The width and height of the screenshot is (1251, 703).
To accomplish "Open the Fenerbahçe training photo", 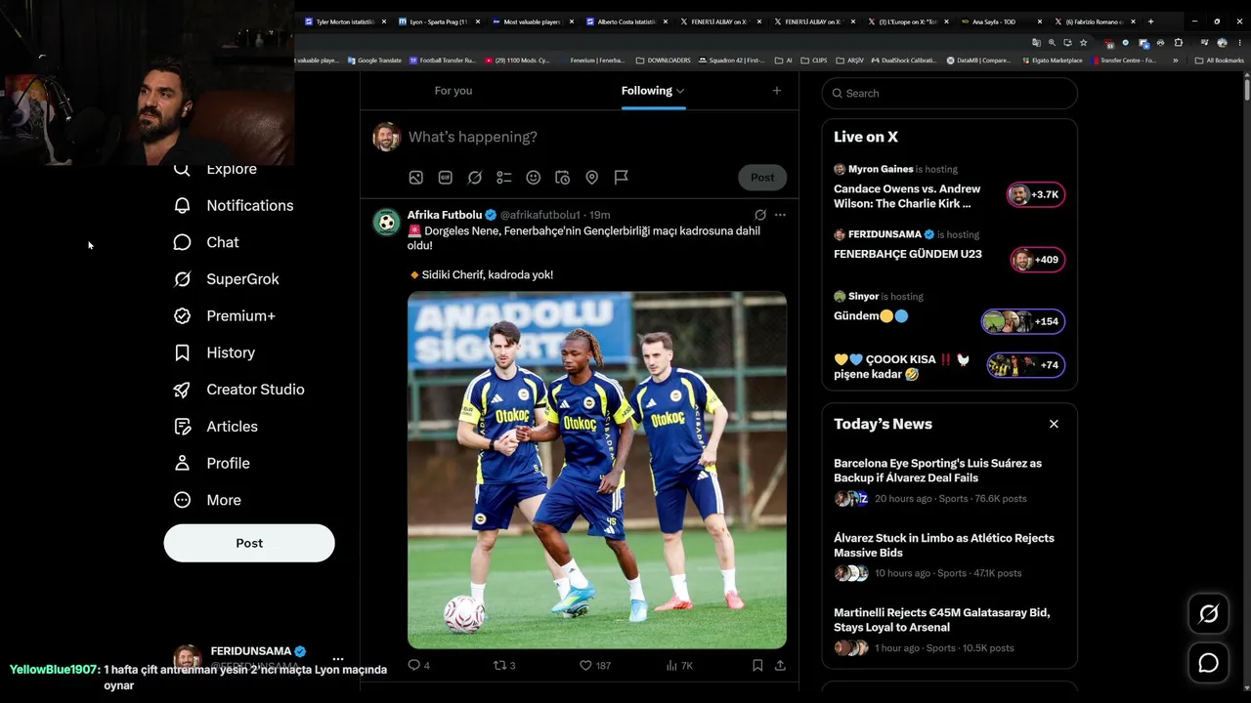I will 597,471.
